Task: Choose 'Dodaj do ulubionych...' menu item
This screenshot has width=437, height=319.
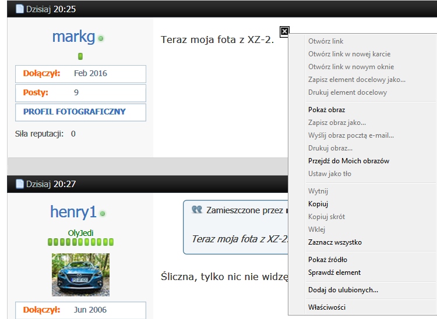Action: (343, 290)
